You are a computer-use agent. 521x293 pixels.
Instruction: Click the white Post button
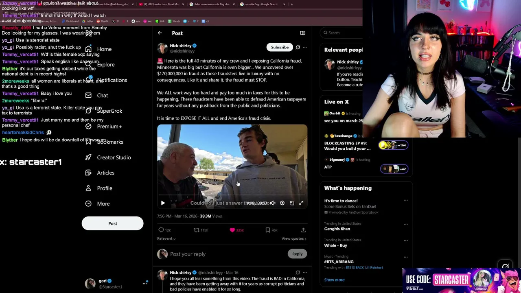pos(113,223)
